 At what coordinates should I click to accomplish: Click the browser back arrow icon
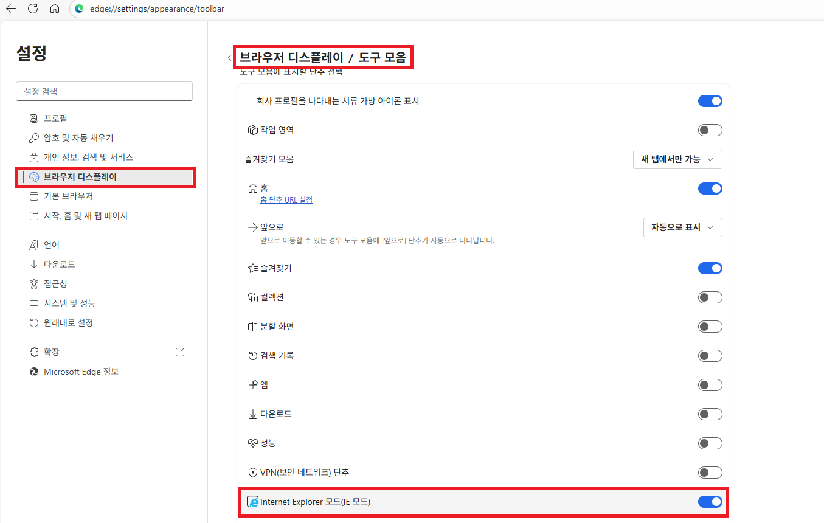(11, 9)
